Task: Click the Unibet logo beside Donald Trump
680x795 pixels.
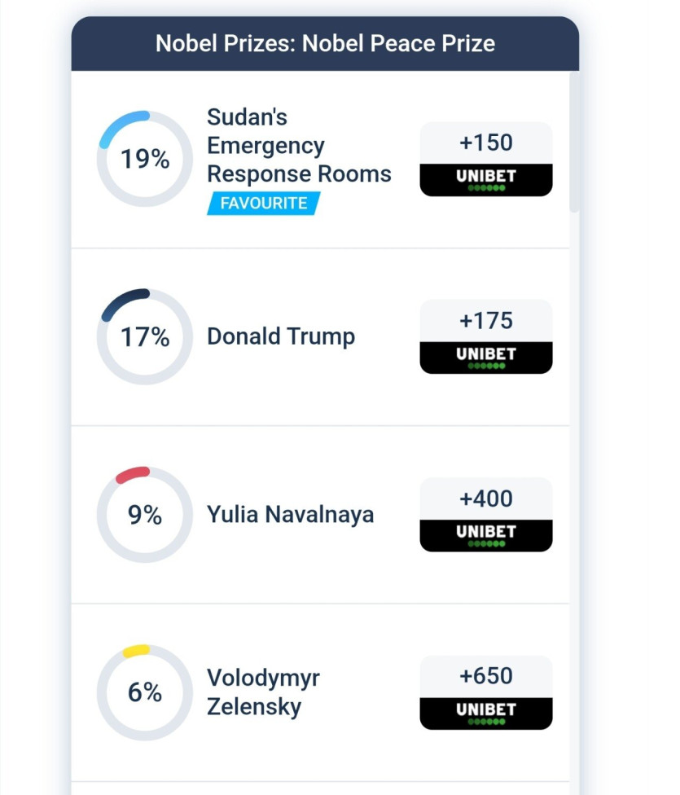Action: [x=485, y=357]
